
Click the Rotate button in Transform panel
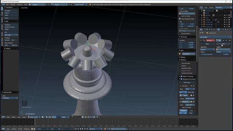11,13
